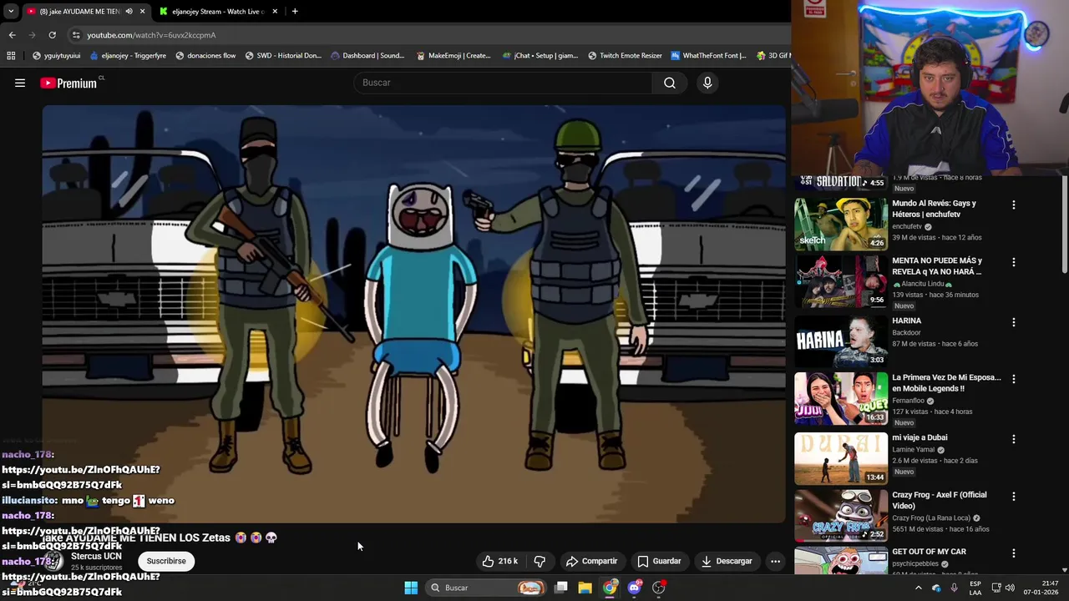Show hidden system tray icons chevron
Viewport: 1069px width, 601px height.
[918, 588]
